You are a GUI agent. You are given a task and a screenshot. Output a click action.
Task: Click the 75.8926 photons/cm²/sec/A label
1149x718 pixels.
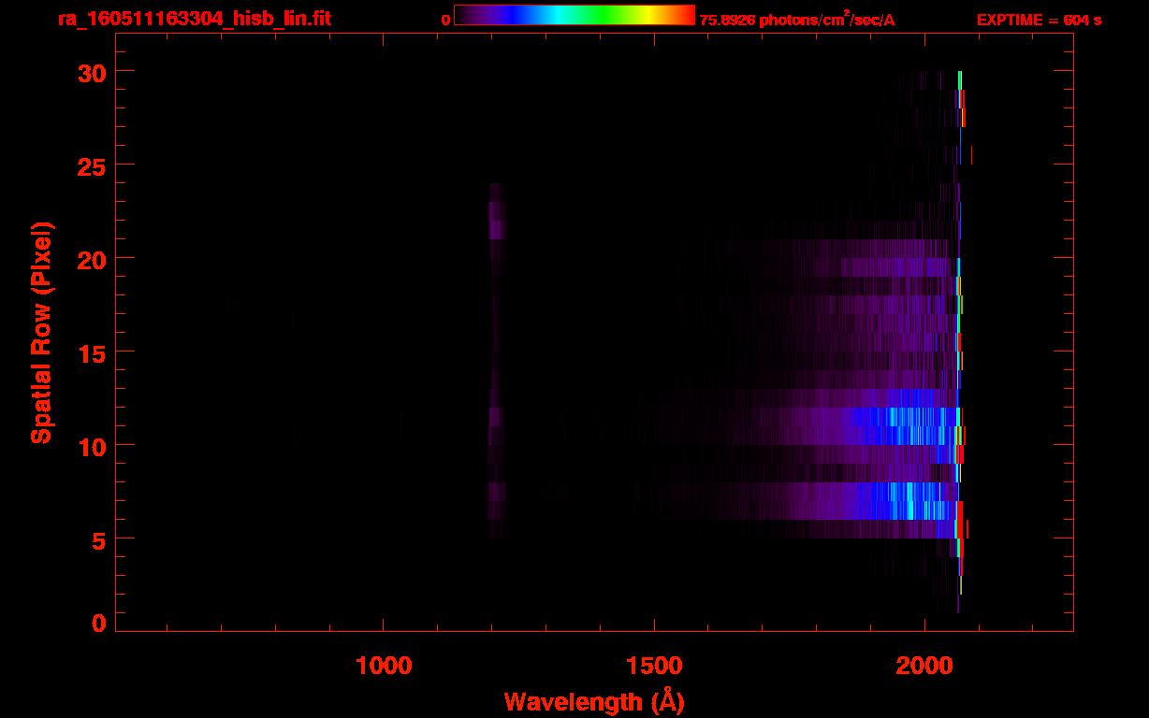point(797,19)
